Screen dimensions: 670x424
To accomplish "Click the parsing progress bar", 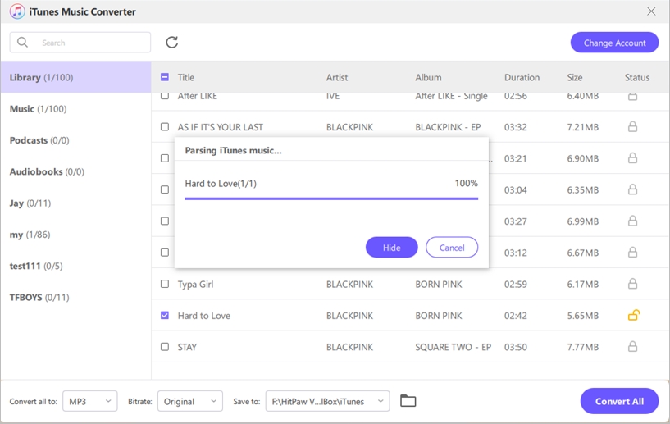I will (331, 198).
